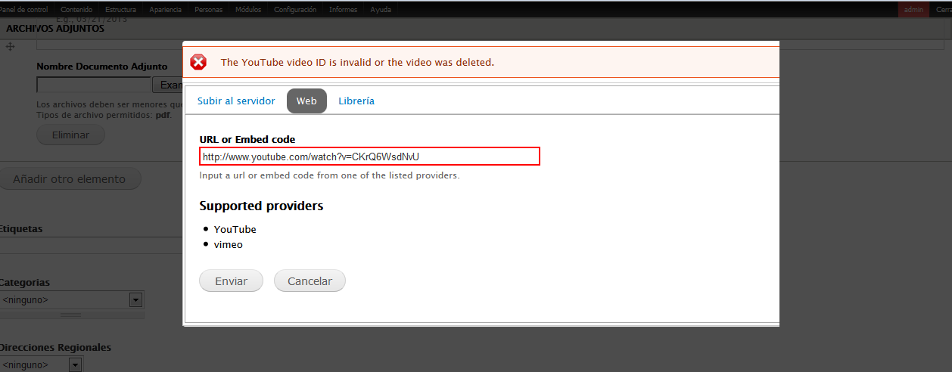Click the Eliminar button behind the dialog
This screenshot has height=372, width=952.
pyautogui.click(x=70, y=135)
